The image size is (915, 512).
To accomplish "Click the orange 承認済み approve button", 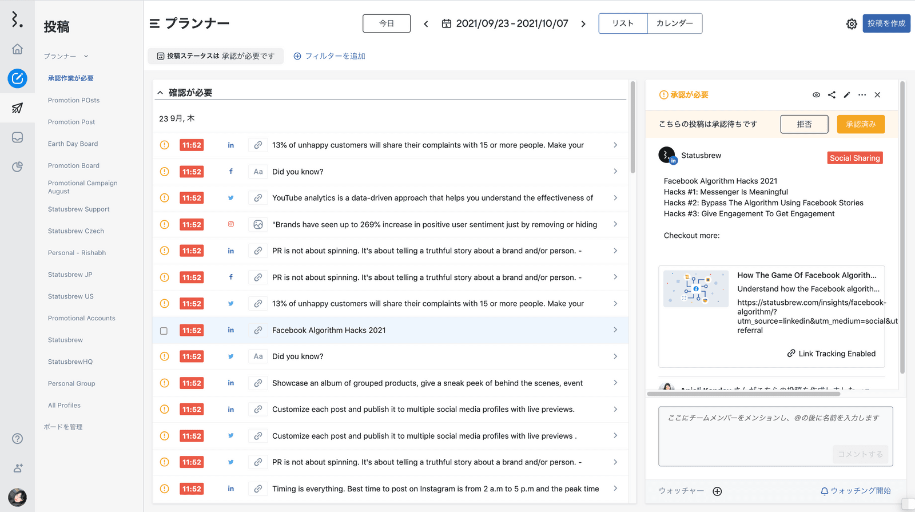I will [x=861, y=124].
